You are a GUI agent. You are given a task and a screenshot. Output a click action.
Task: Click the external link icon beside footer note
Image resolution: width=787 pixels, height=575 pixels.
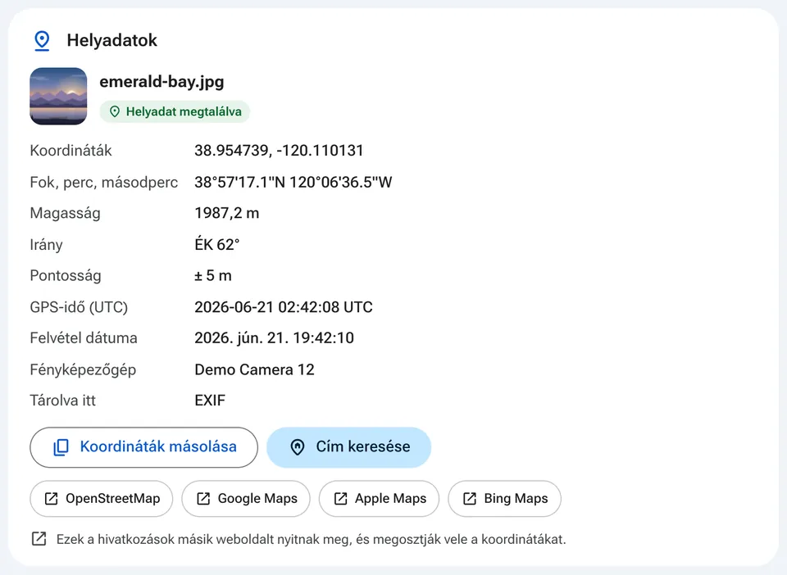pyautogui.click(x=39, y=539)
